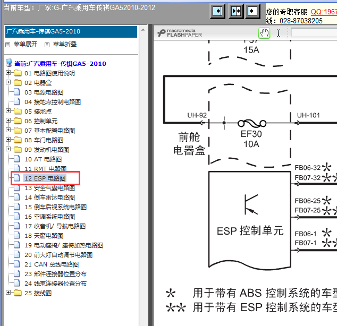Open 15 倒车后视系统电路图

[55, 207]
